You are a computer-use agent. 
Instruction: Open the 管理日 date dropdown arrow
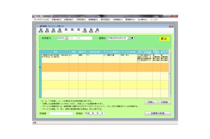(129, 38)
